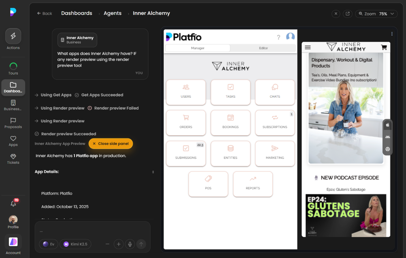Click the round X button near Zoom
This screenshot has height=258, width=406.
[336, 14]
